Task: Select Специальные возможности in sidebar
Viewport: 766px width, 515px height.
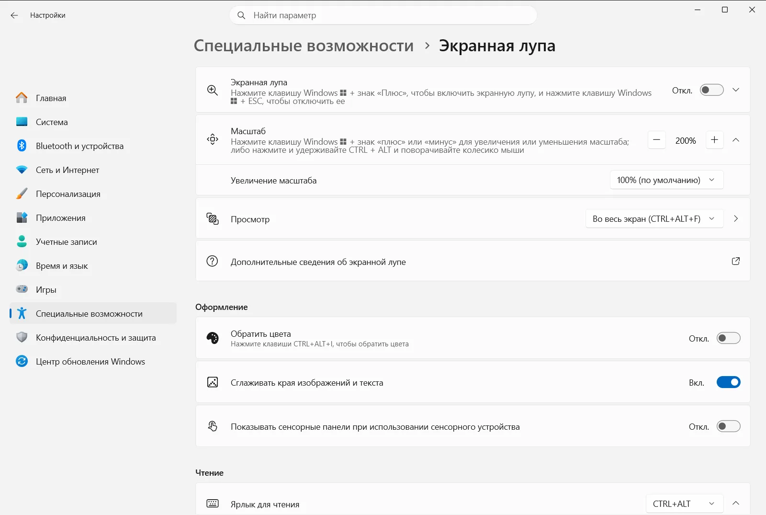Action: (x=93, y=313)
